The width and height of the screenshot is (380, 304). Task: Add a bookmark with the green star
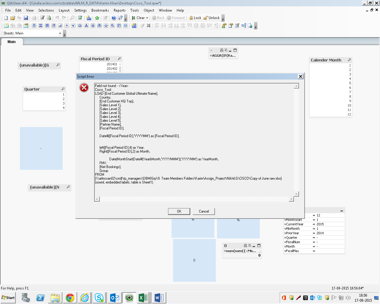(x=97, y=18)
